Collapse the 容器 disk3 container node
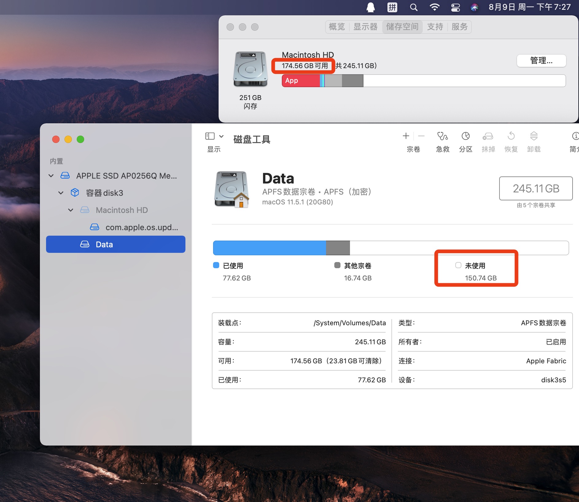This screenshot has height=502, width=579. tap(61, 193)
